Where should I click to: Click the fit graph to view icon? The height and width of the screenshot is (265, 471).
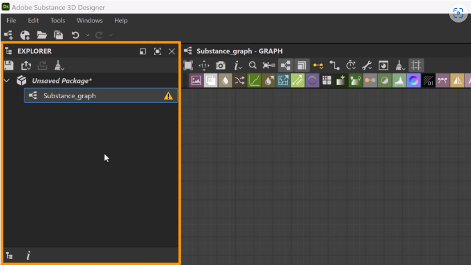[188, 65]
